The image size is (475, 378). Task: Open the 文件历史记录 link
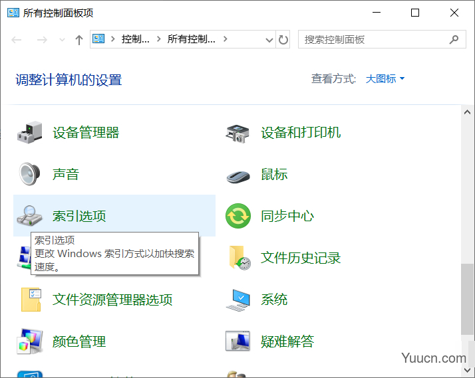[301, 258]
